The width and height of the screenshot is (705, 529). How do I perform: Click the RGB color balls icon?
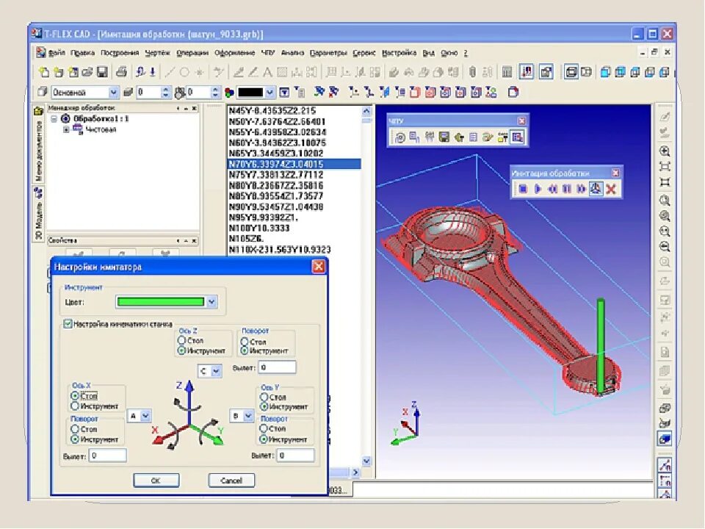tap(229, 93)
